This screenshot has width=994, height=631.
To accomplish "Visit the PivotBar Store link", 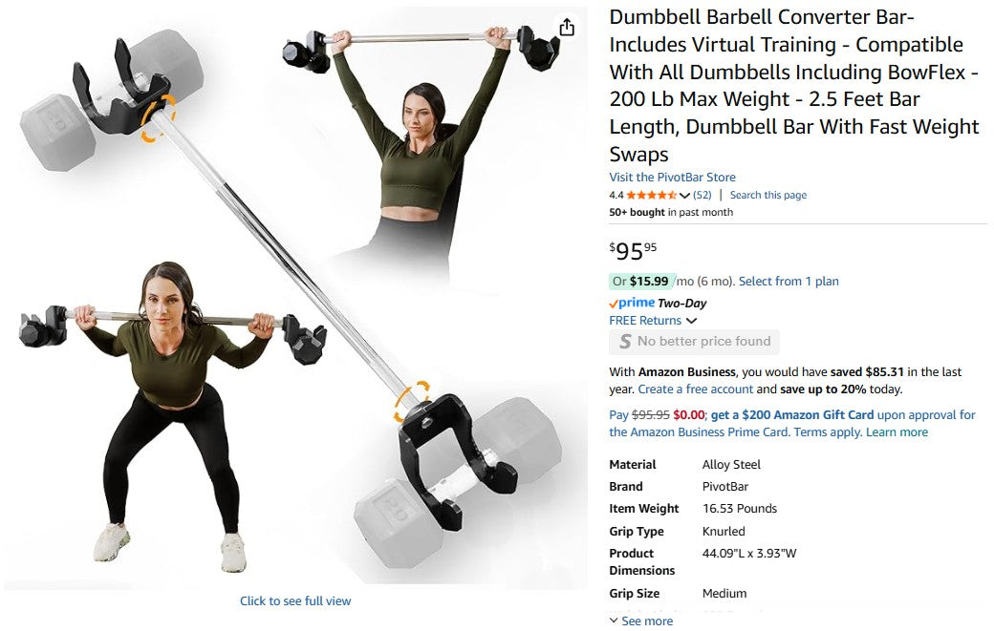I will [x=672, y=178].
